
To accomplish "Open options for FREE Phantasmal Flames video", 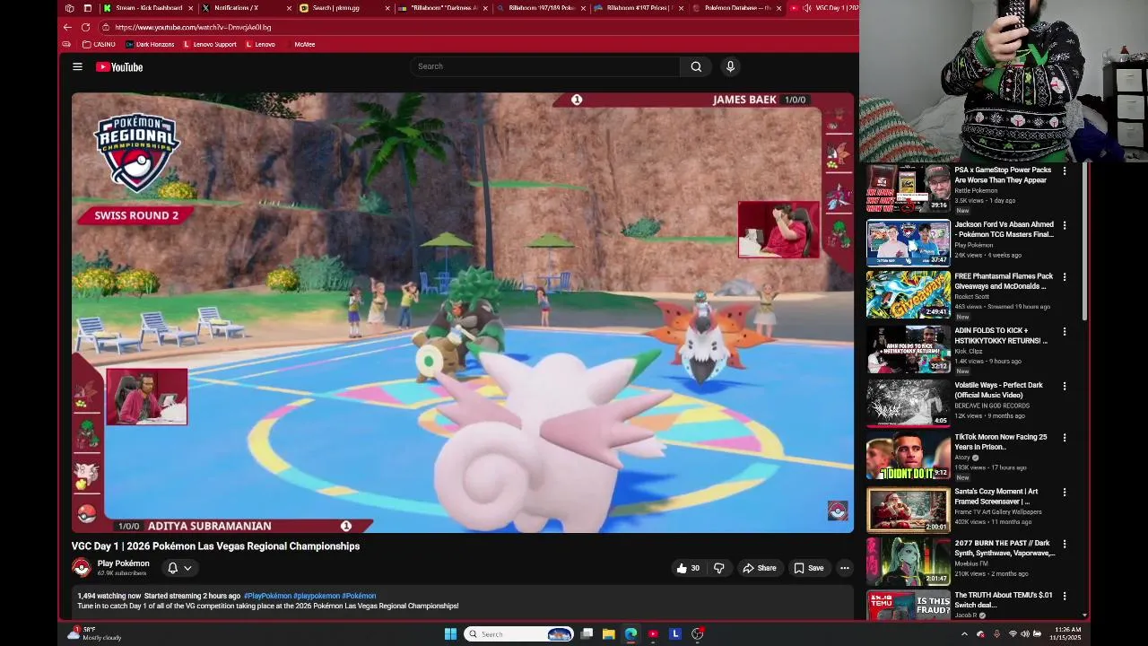I will pos(1065,277).
